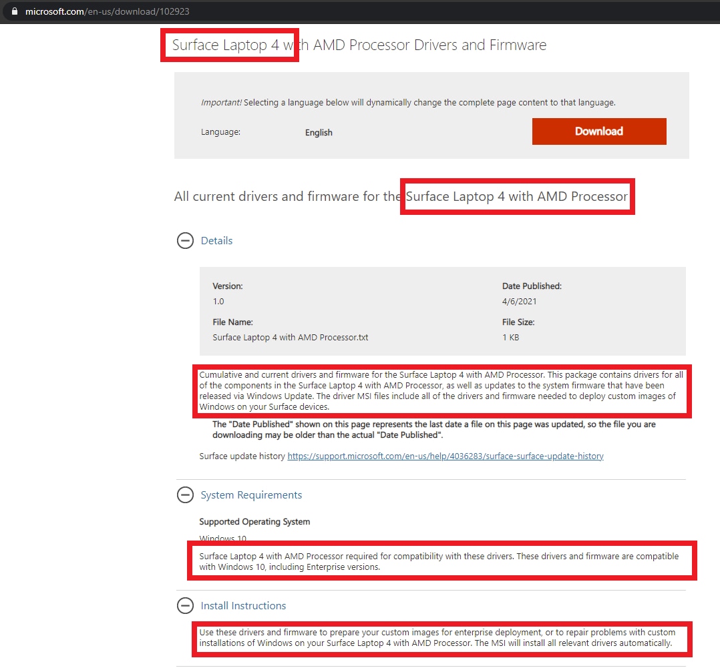Viewport: 720px width, 668px height.
Task: Click the 'Use these drivers and firmware' install paragraph
Action: (437, 638)
